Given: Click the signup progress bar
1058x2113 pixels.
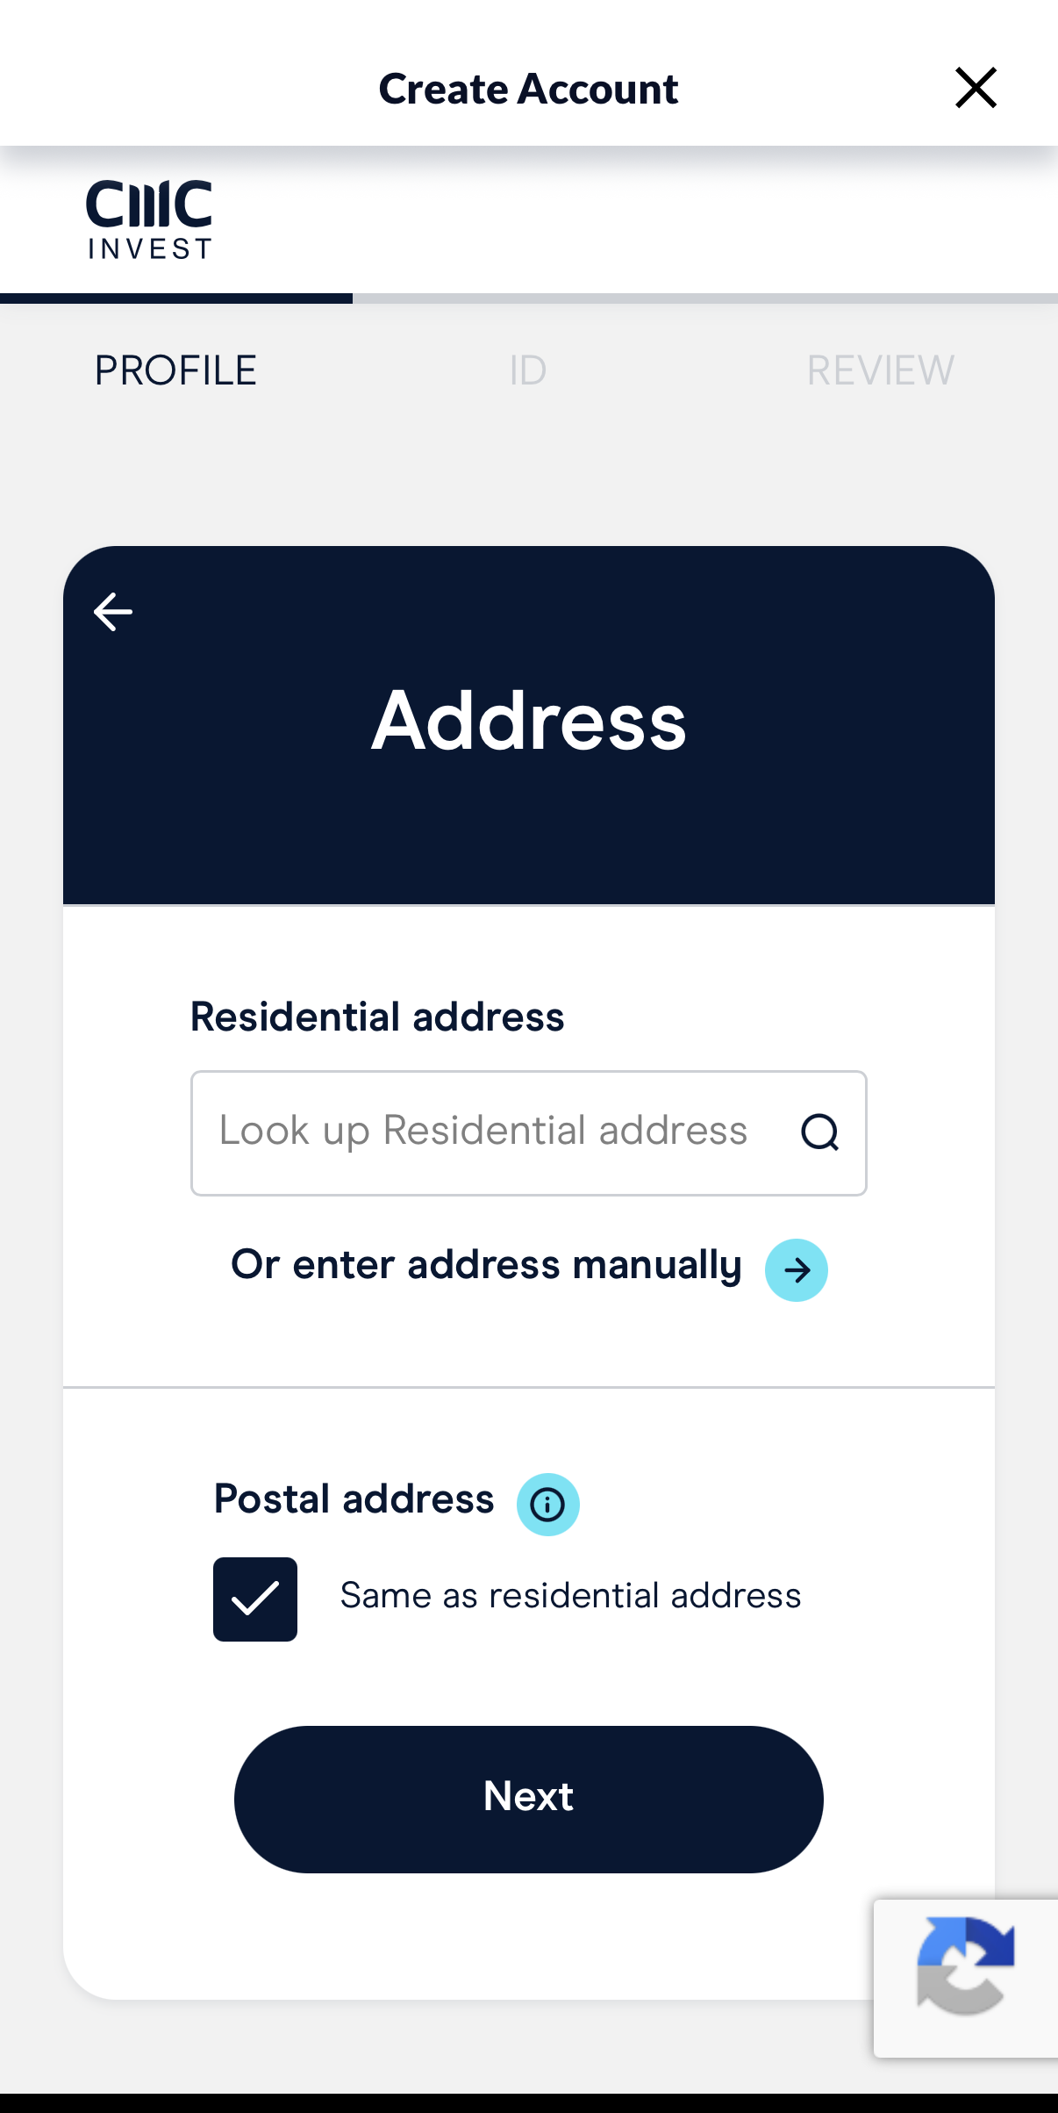Looking at the screenshot, I should pos(529,298).
